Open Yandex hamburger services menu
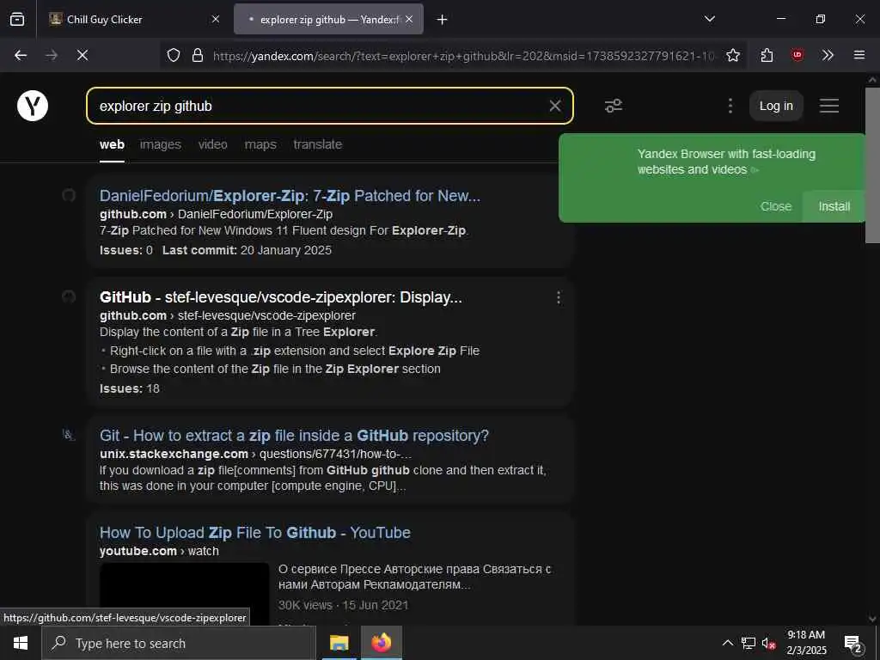The height and width of the screenshot is (660, 880). click(829, 106)
